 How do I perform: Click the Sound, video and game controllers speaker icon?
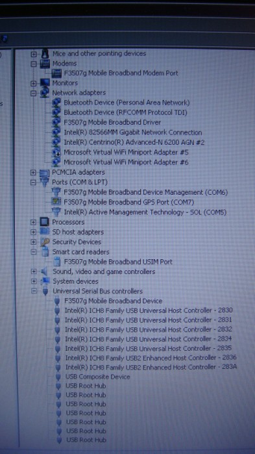(x=45, y=271)
